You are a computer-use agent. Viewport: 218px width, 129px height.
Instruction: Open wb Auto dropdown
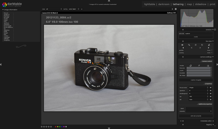click(199, 100)
